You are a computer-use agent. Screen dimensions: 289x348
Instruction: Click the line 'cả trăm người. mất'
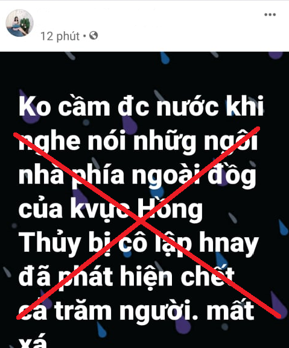click(136, 310)
